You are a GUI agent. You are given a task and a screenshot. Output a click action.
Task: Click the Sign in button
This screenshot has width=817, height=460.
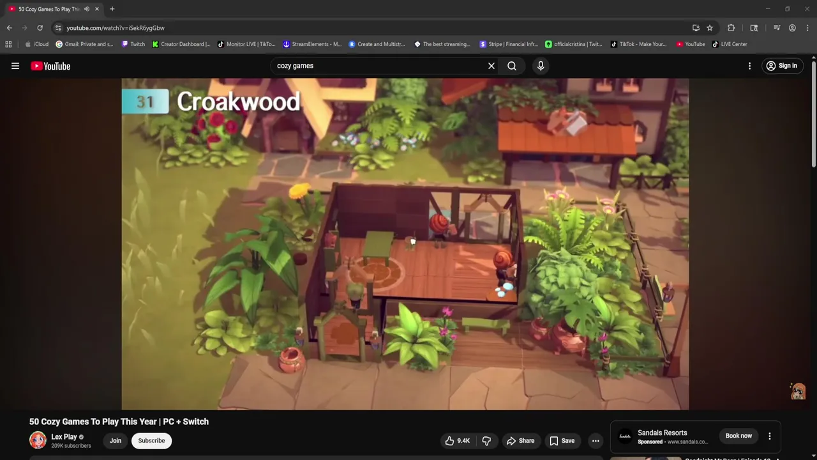click(x=782, y=66)
